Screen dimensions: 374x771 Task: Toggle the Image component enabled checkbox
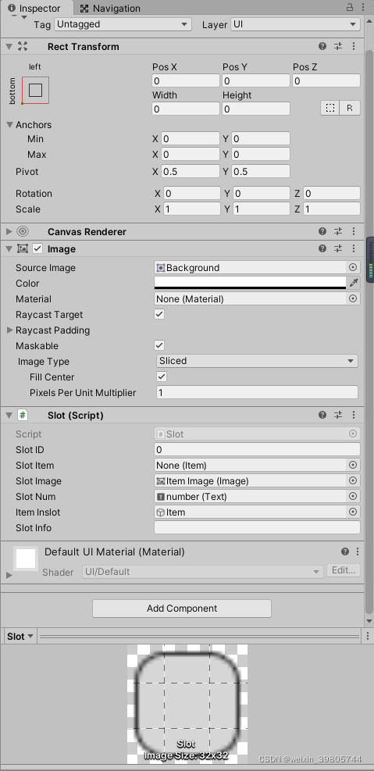pos(37,249)
